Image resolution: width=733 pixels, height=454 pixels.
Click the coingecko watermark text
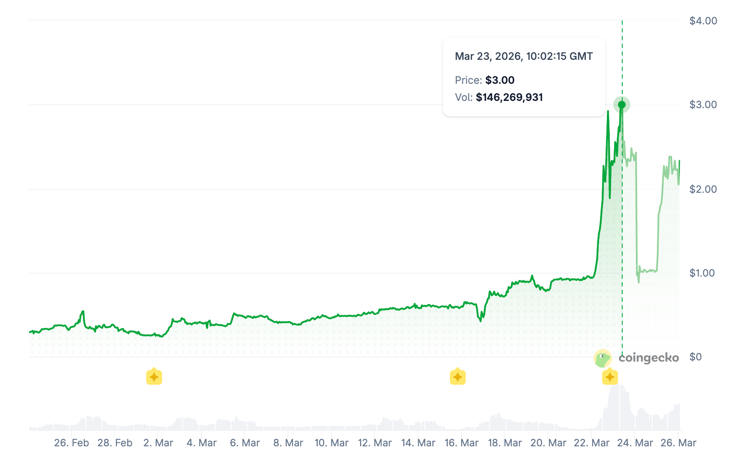click(648, 357)
